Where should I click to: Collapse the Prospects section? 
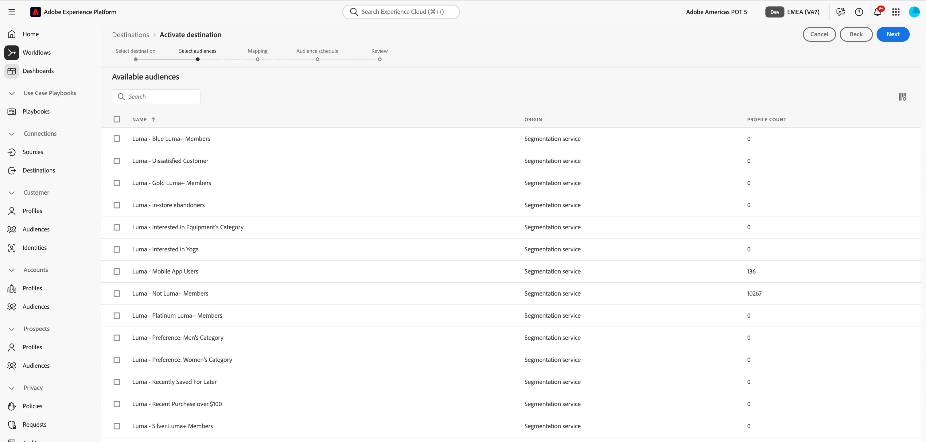click(x=11, y=329)
